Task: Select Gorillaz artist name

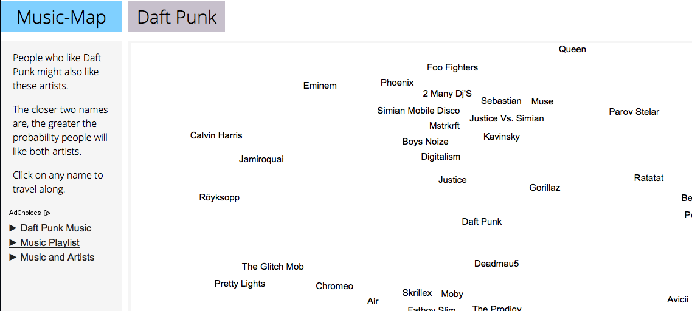Action: click(x=544, y=188)
